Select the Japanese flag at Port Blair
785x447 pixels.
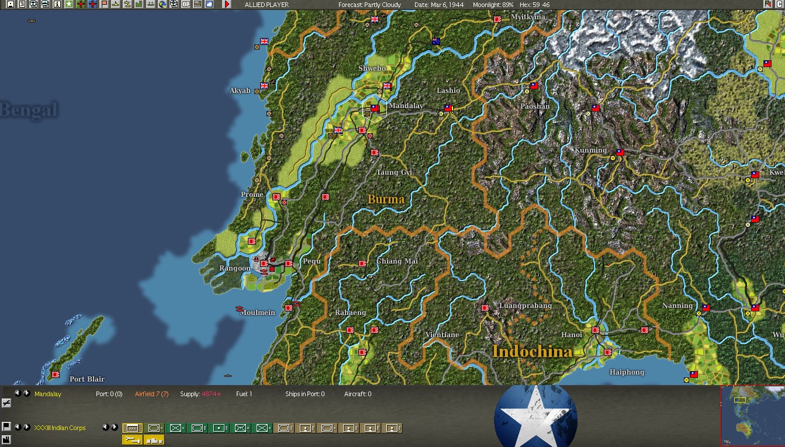(55, 375)
